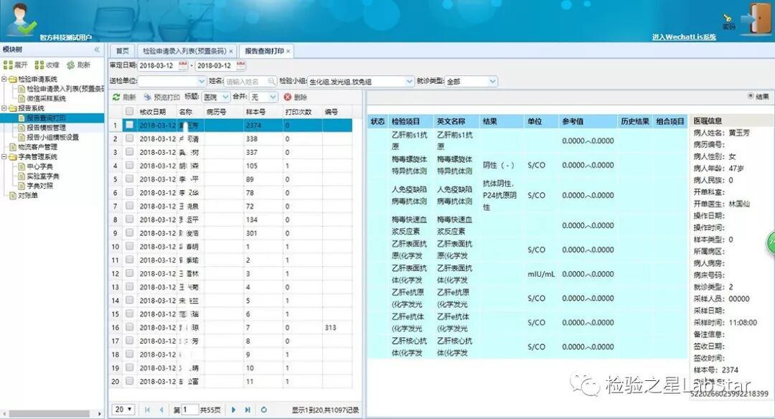Collapse the 模块树 panel with double-arrow
775x419 pixels.
click(x=97, y=50)
